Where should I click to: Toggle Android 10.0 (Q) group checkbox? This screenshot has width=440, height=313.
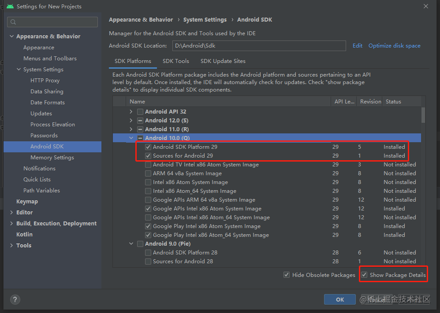tap(140, 138)
